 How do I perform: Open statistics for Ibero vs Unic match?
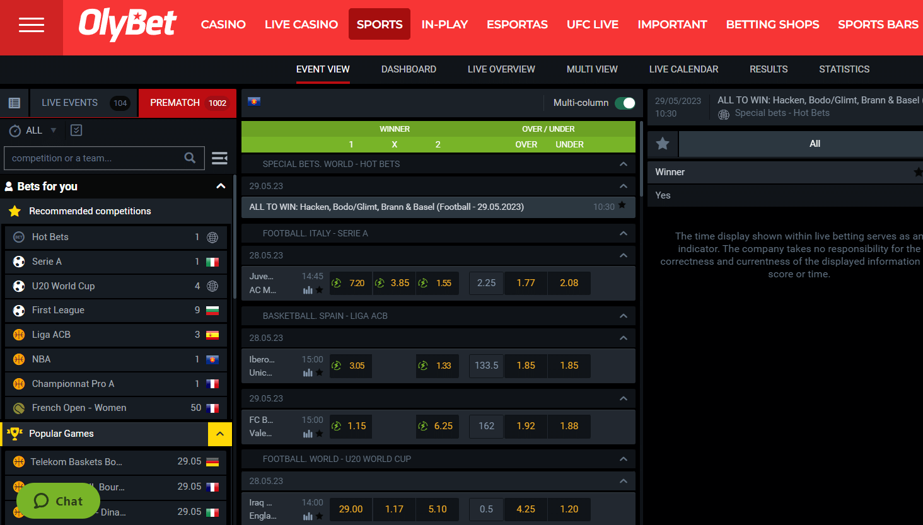tap(308, 372)
